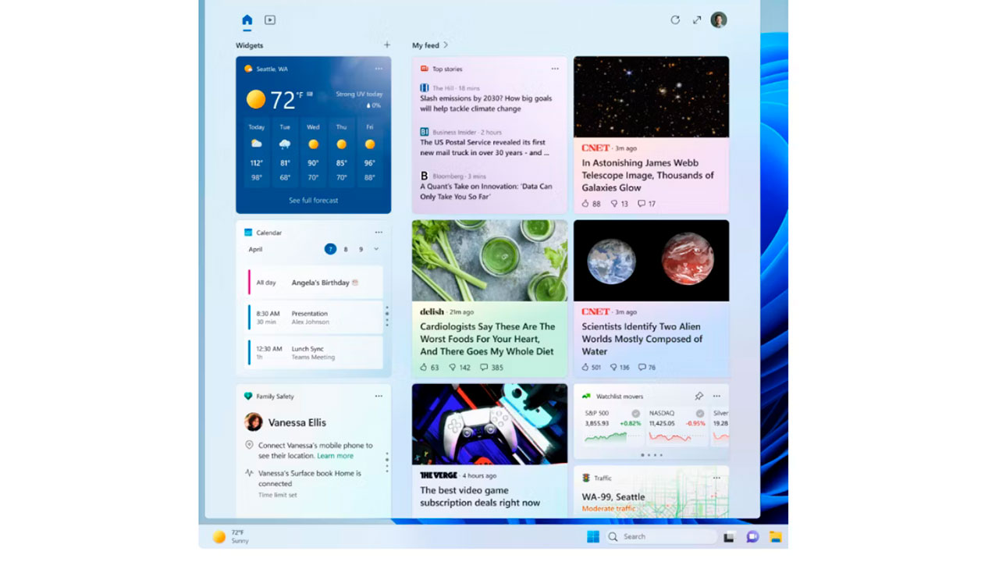Open Top stories more options

coord(555,69)
